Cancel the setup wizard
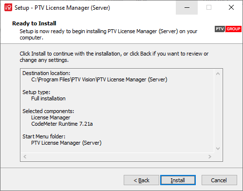This screenshot has width=243, height=191. 219,180
